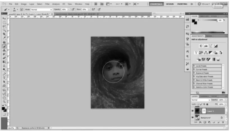Select the Clone Stamp tool
This screenshot has height=131, width=230.
coord(4,50)
